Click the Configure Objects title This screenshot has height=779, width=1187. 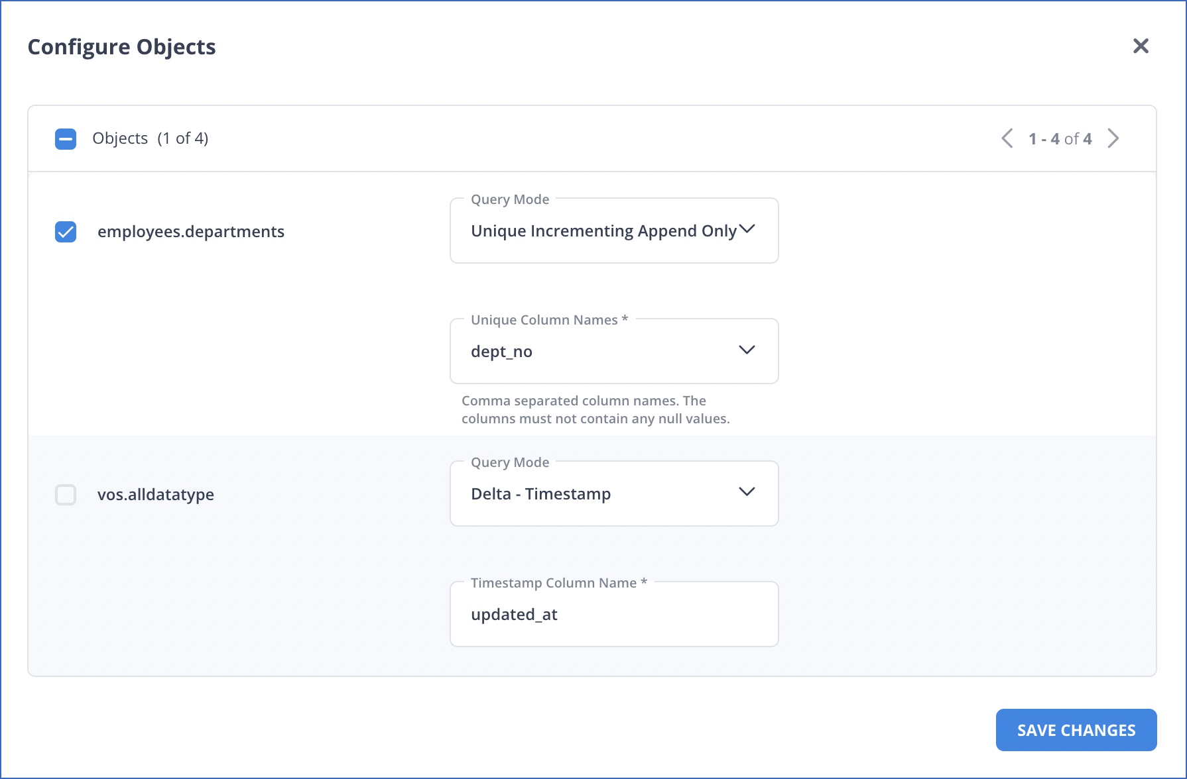coord(121,46)
